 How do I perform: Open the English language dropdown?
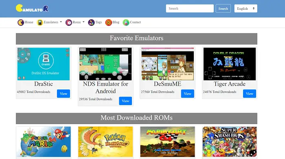click(x=246, y=9)
